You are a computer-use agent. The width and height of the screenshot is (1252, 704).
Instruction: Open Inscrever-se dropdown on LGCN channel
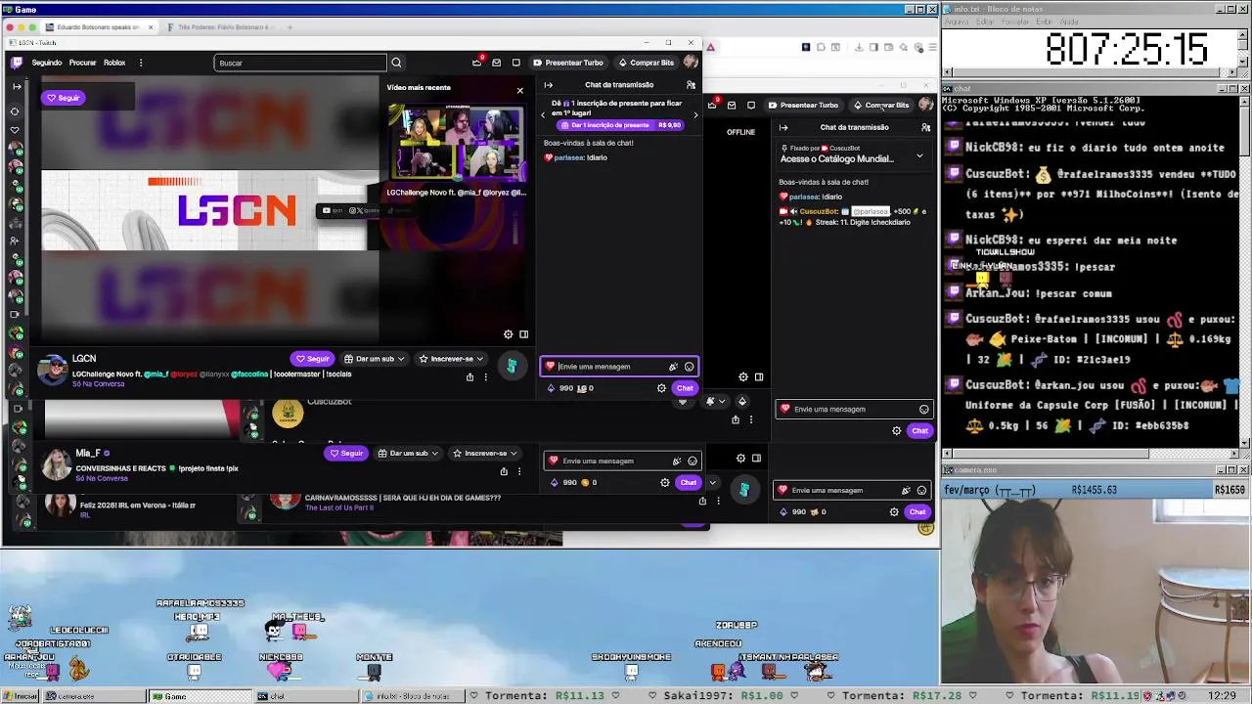click(x=452, y=359)
